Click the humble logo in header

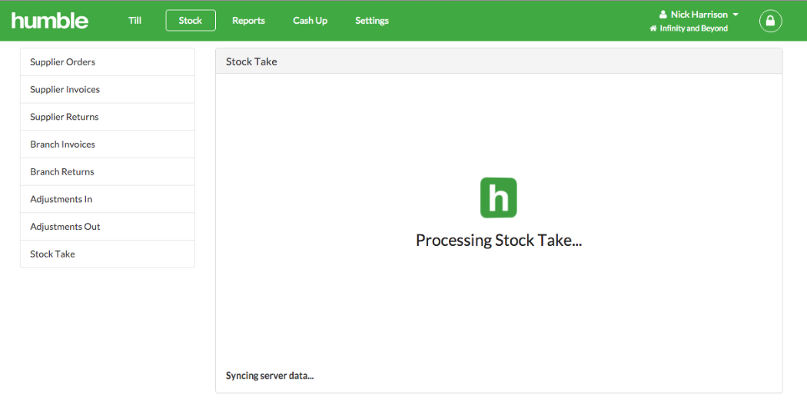(x=50, y=21)
